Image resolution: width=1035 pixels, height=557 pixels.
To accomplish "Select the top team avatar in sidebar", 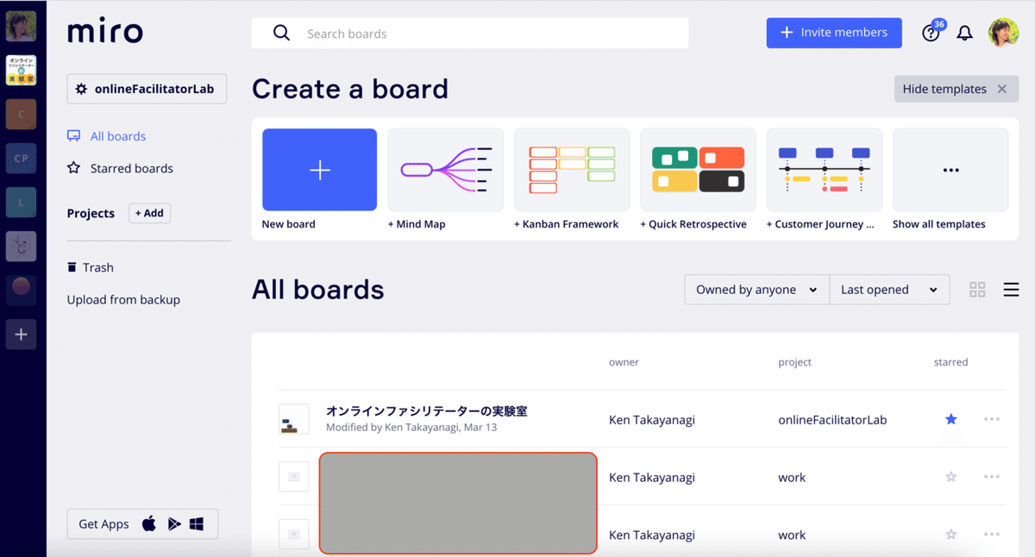I will 22,26.
